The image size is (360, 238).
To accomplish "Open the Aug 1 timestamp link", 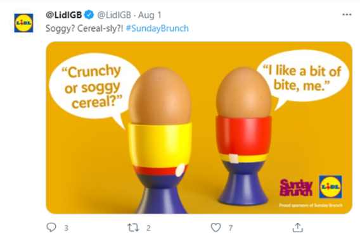I will tap(150, 15).
